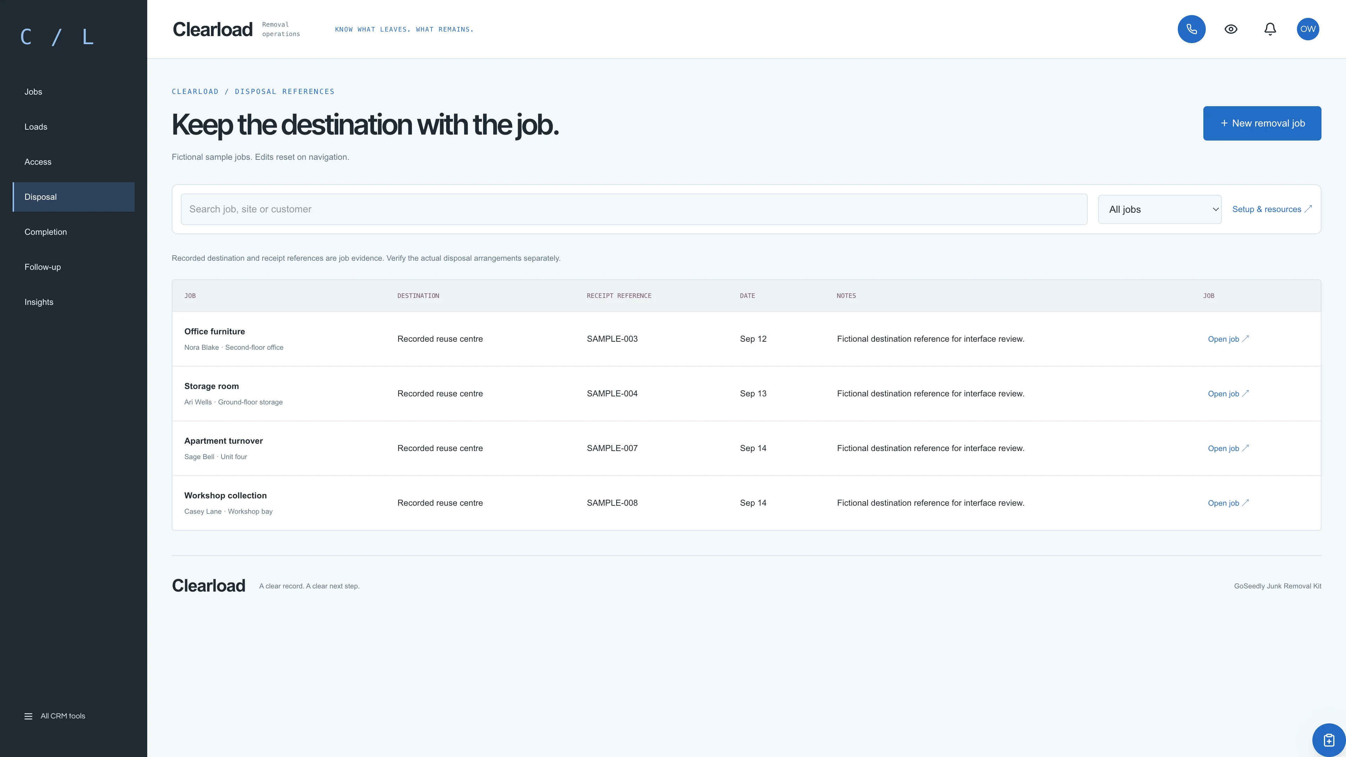Image resolution: width=1346 pixels, height=757 pixels.
Task: Click the CLEARLOAD / DISPOSAL REFERENCES breadcrumb
Action: tap(253, 91)
